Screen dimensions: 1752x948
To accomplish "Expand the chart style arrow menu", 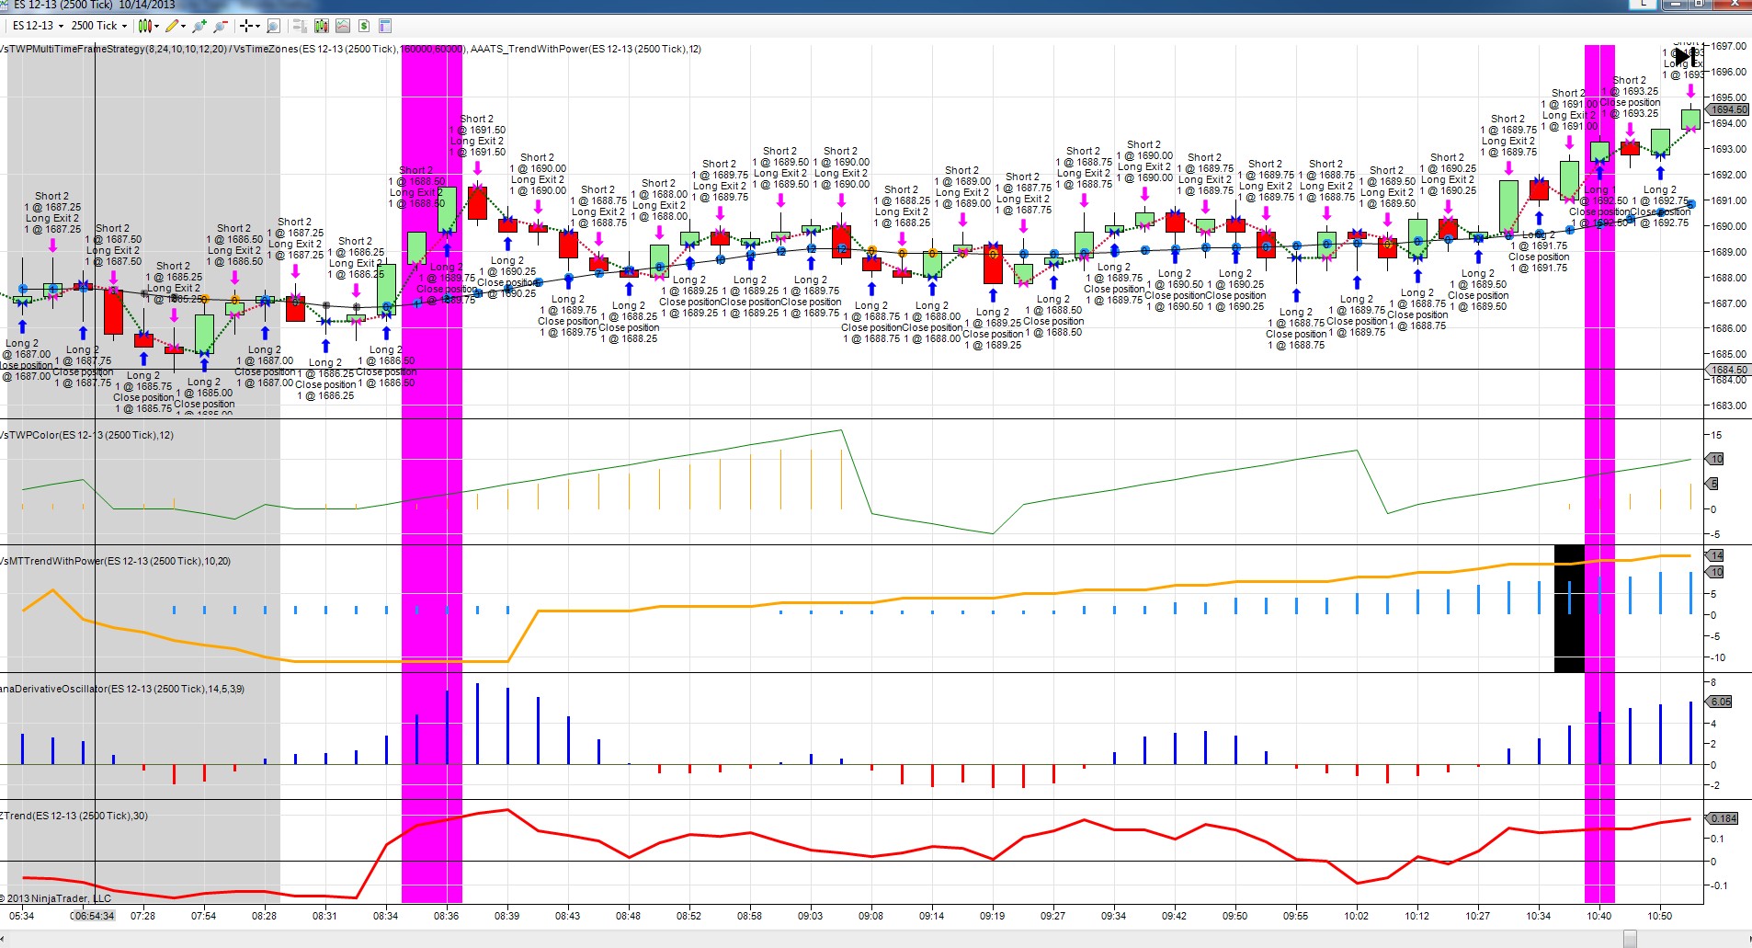I will (156, 26).
